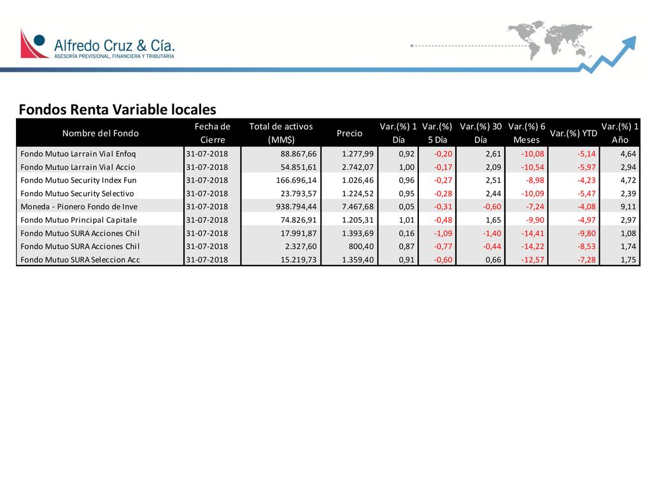This screenshot has width=652, height=489.
Task: Click YTD variation value -5,14
Action: tap(586, 154)
